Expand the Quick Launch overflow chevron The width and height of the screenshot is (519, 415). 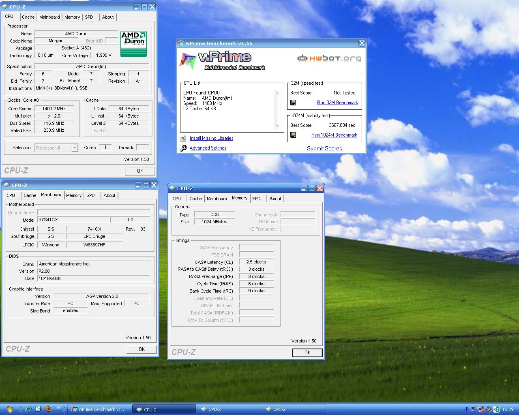click(59, 408)
